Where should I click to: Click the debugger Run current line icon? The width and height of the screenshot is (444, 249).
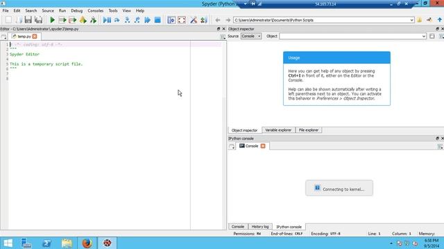117,20
